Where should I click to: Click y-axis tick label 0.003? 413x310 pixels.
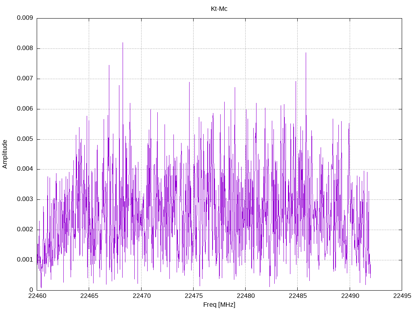pyautogui.click(x=25, y=199)
